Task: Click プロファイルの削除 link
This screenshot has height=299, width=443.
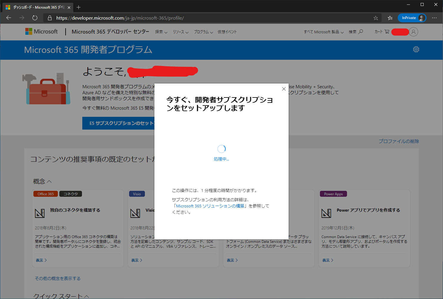Action: click(399, 141)
